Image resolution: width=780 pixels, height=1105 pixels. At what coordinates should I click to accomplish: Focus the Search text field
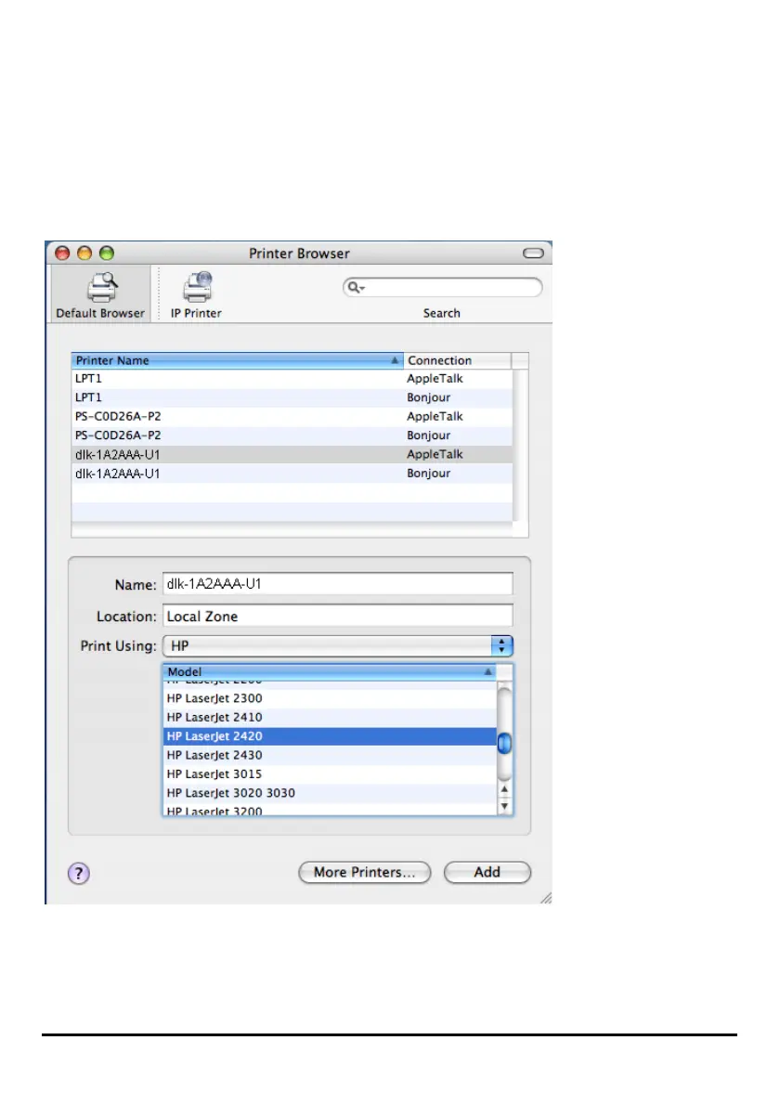443,288
